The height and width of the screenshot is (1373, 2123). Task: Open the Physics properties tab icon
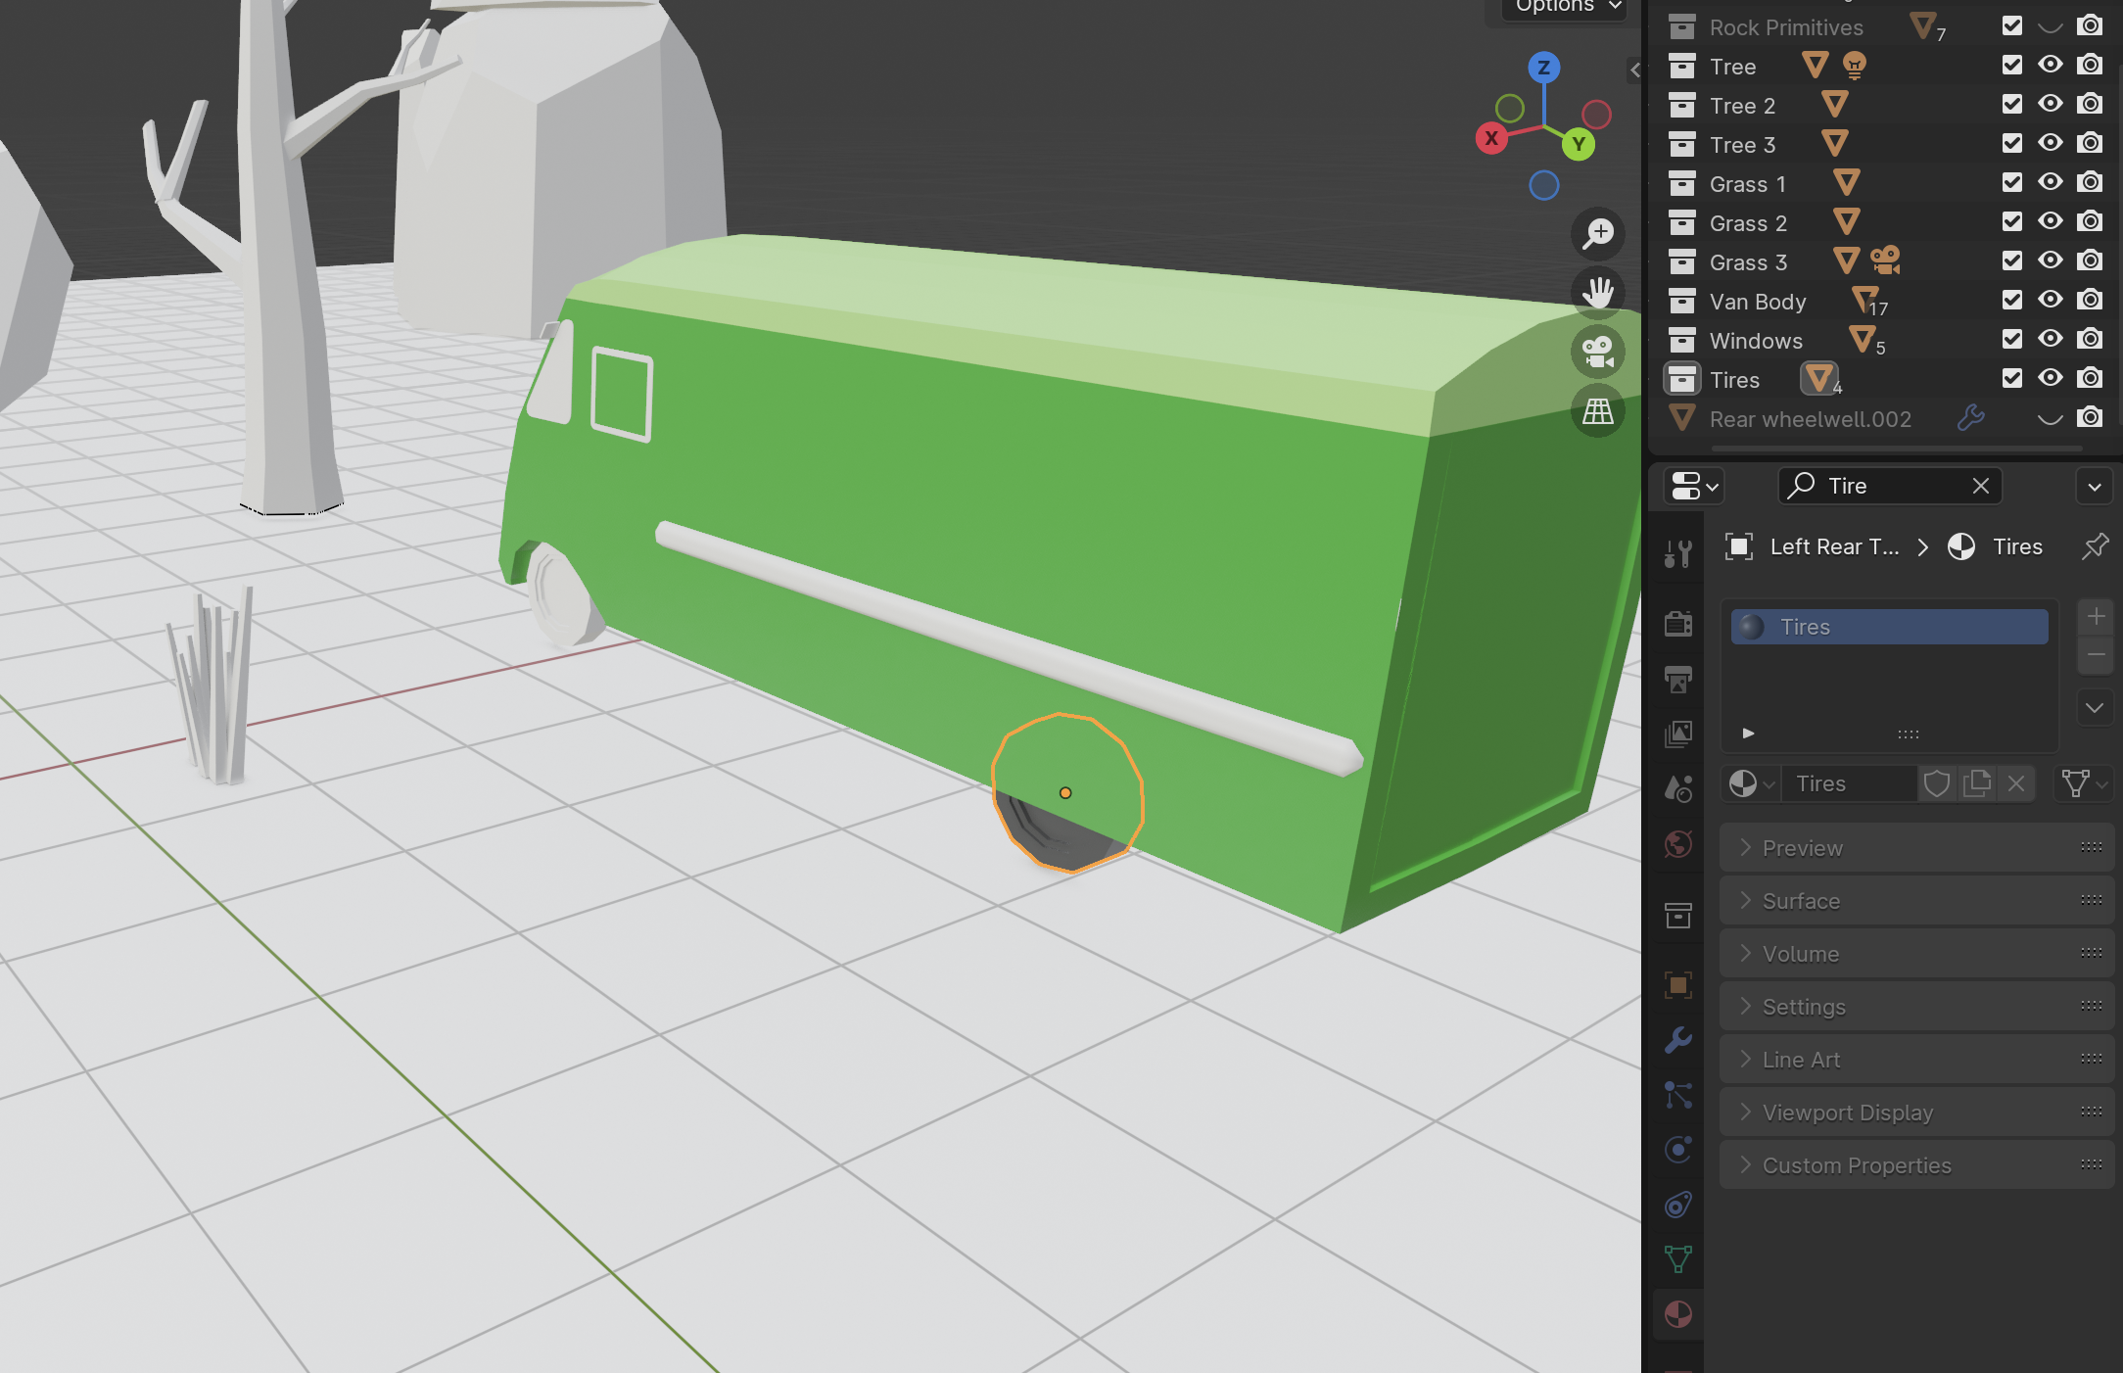[x=1678, y=1150]
